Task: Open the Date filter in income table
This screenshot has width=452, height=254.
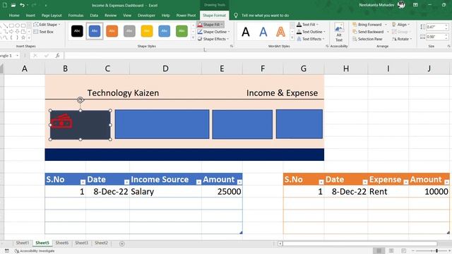Action: point(126,182)
